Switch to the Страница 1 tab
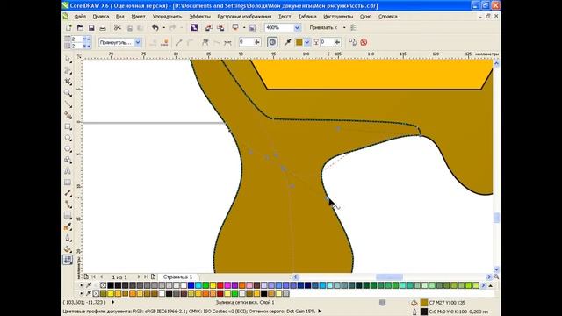The height and width of the screenshot is (316, 562). click(177, 277)
